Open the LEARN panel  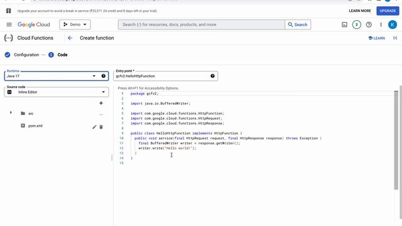point(376,38)
